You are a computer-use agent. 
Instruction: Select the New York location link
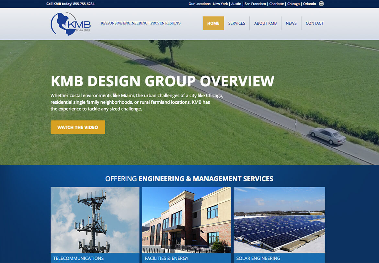pos(220,4)
